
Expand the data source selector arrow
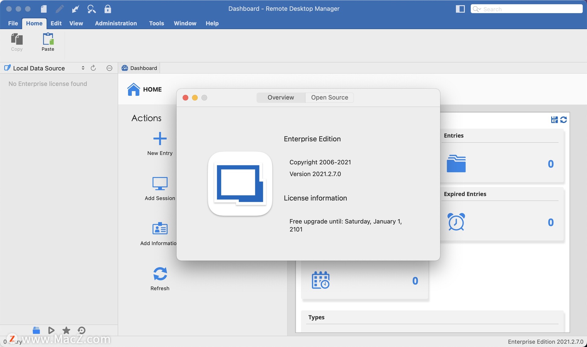point(82,68)
